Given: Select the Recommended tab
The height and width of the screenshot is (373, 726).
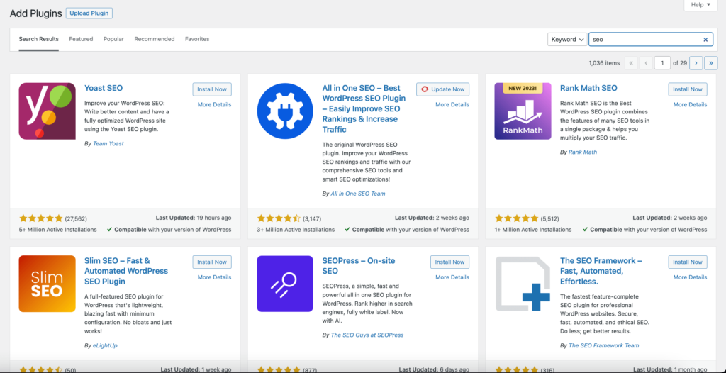Looking at the screenshot, I should coord(155,39).
